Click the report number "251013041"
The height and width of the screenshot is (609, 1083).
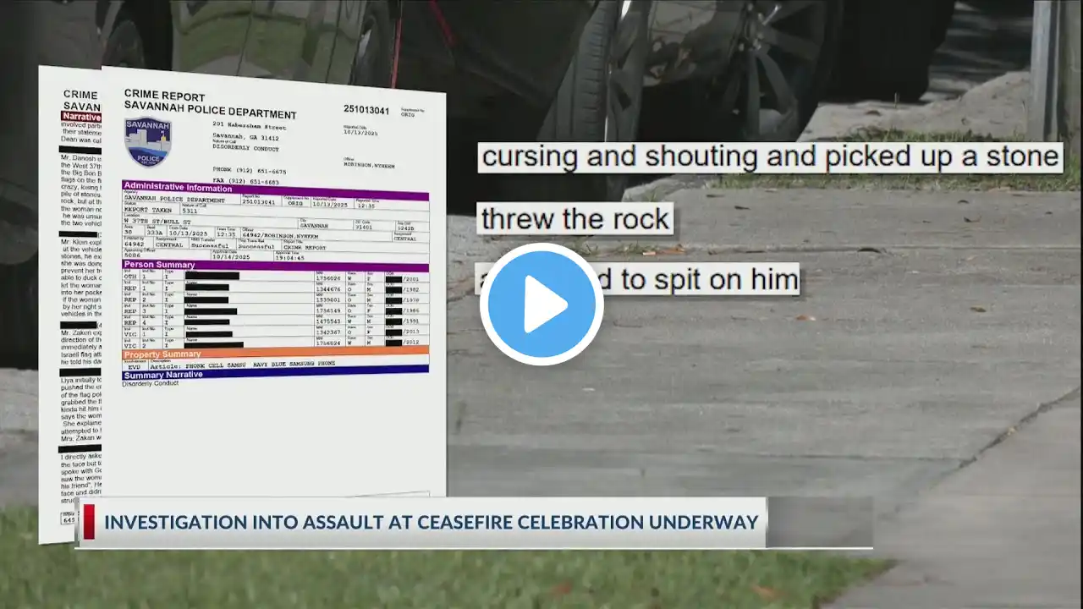pos(366,109)
